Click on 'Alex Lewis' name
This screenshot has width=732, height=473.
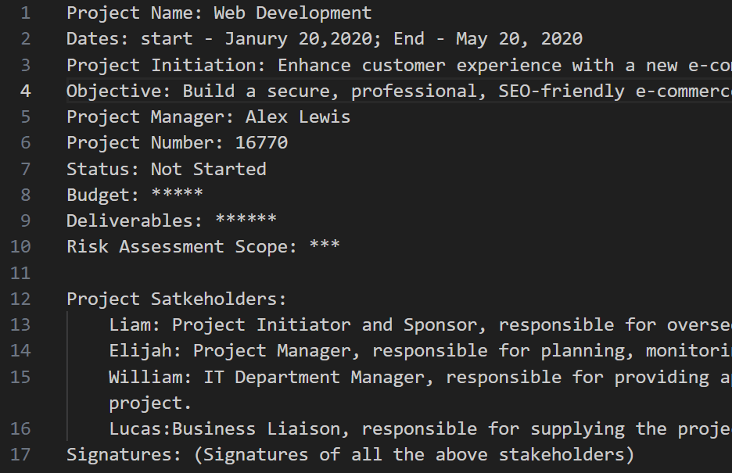coord(298,117)
